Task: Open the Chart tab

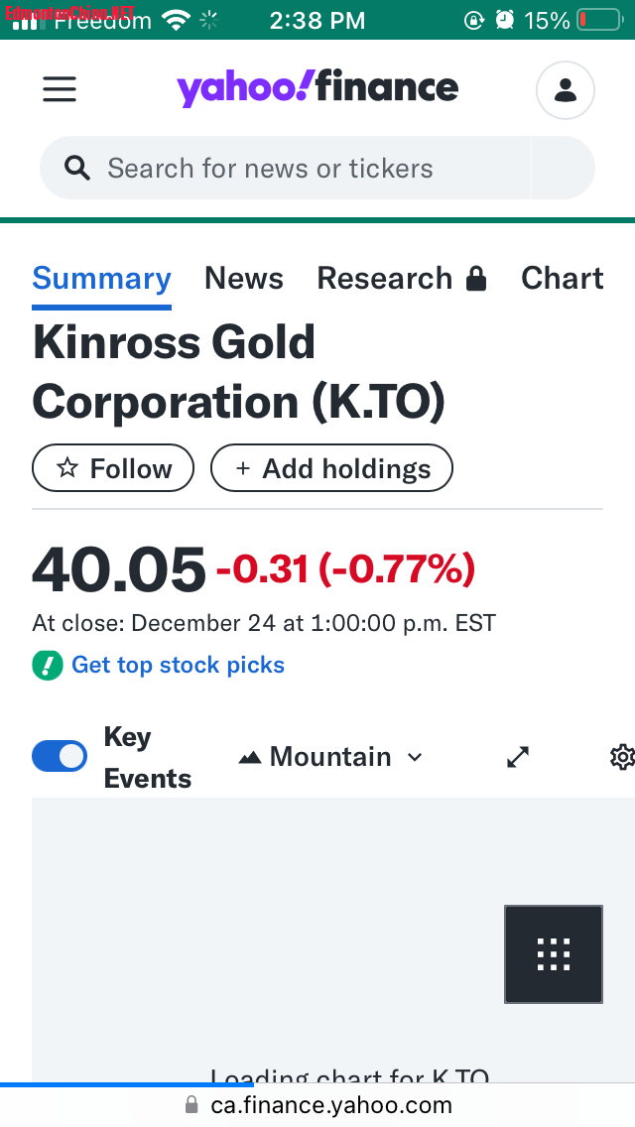Action: coord(562,279)
